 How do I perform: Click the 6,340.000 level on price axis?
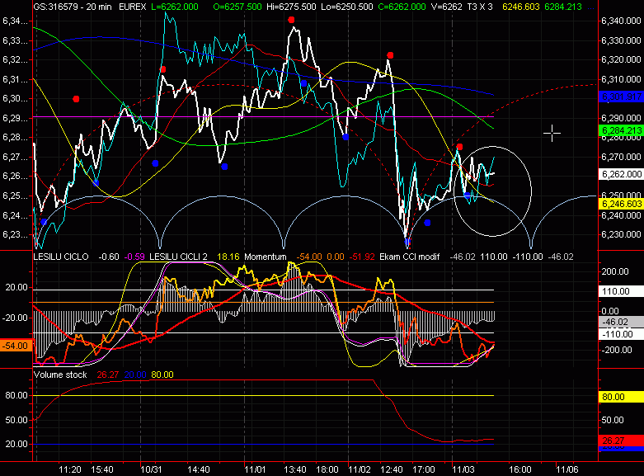[618, 20]
